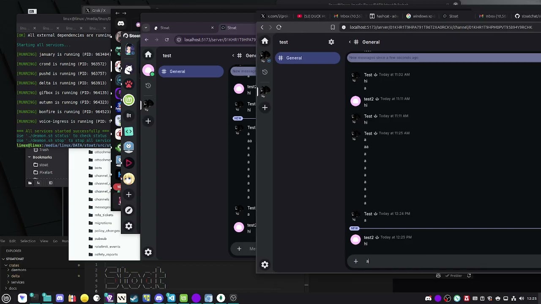Screen dimensions: 541x304
Task: Bookmark page icon in right browser address bar
Action: pos(333,27)
